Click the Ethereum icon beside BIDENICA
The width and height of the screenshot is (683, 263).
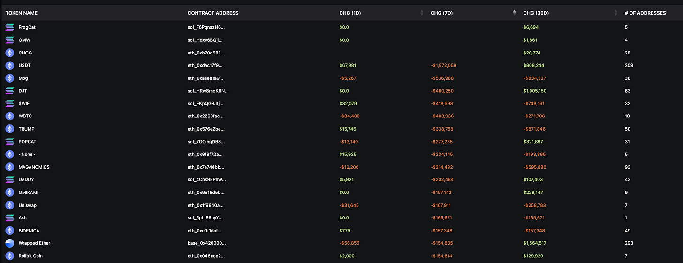[9, 231]
